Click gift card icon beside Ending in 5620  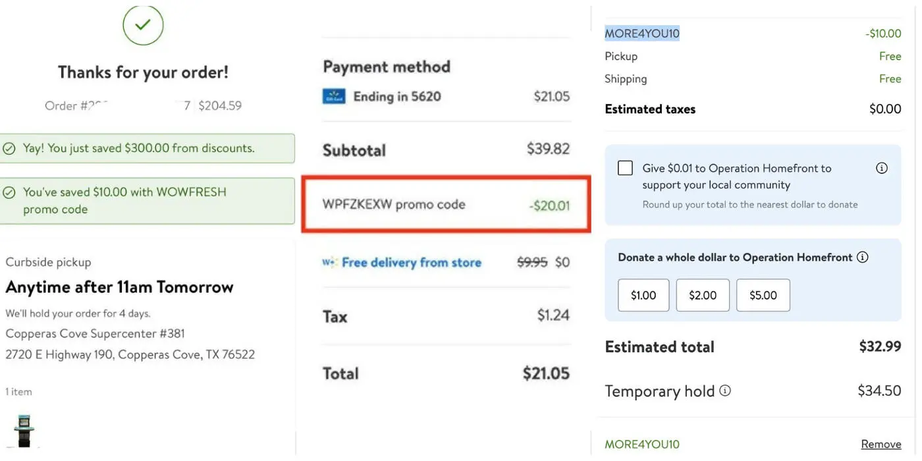pyautogui.click(x=334, y=97)
